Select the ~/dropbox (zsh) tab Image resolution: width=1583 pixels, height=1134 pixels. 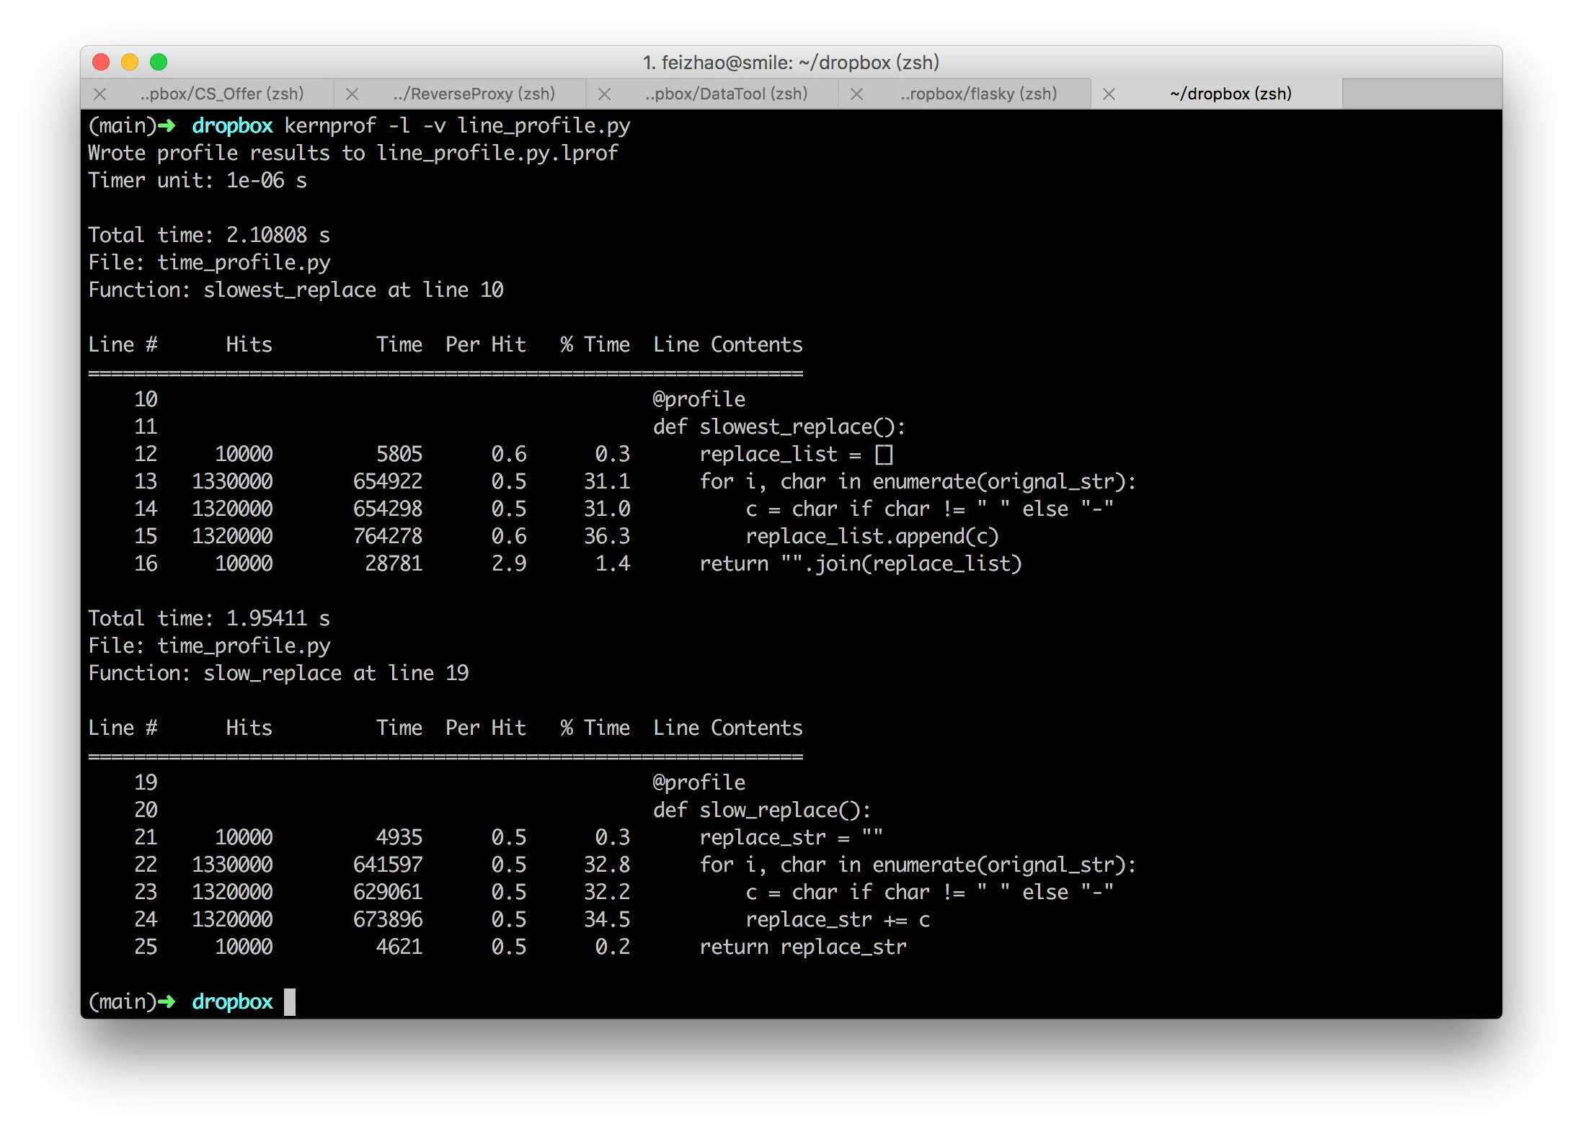click(1231, 94)
